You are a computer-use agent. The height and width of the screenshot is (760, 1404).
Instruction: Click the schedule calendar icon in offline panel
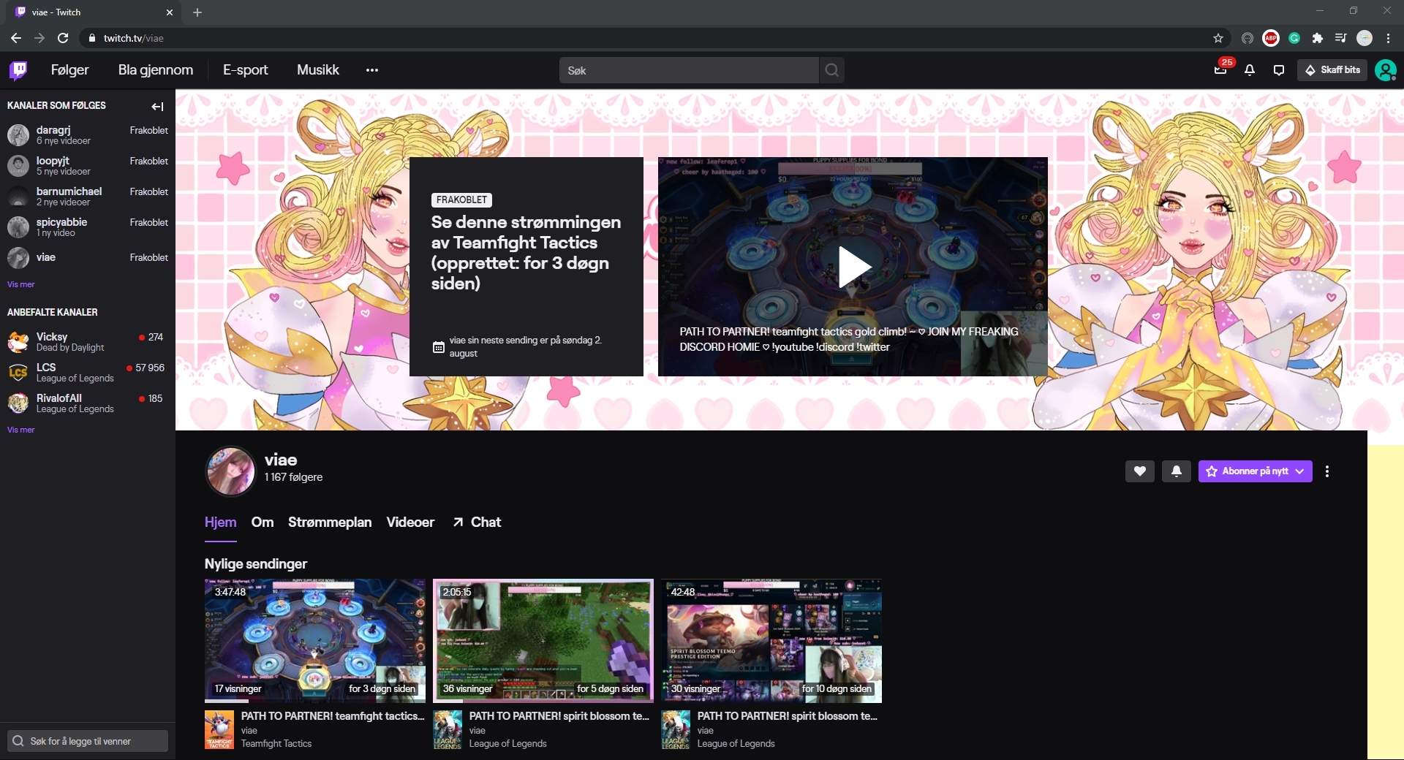(x=438, y=347)
